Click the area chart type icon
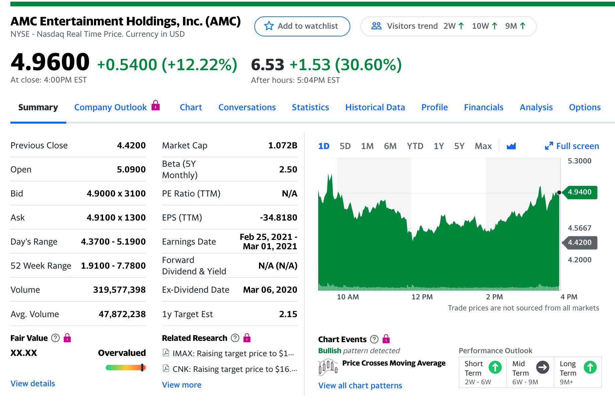 coord(511,146)
